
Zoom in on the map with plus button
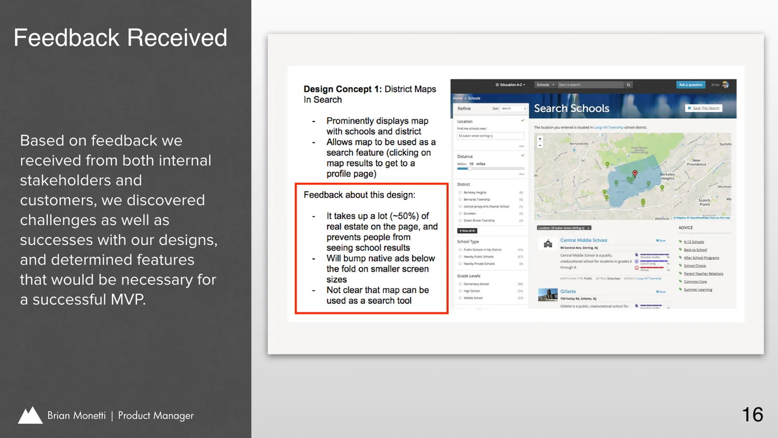[x=540, y=139]
